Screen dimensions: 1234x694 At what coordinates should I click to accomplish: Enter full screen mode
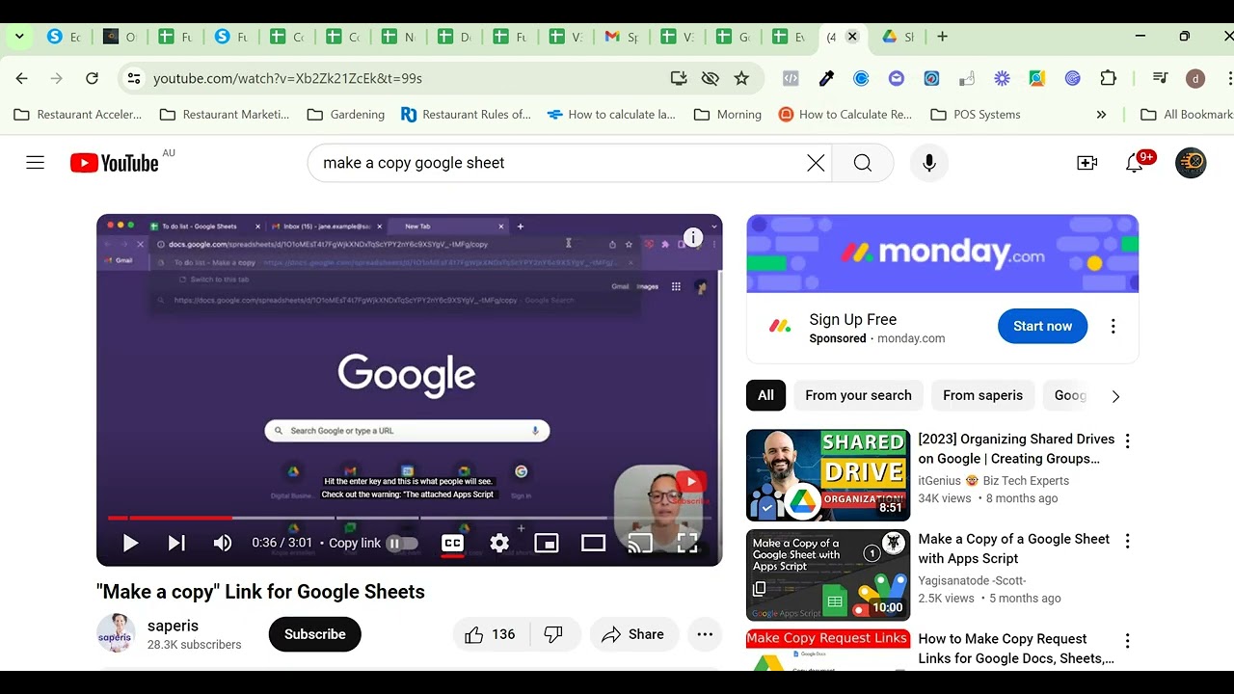coord(687,544)
